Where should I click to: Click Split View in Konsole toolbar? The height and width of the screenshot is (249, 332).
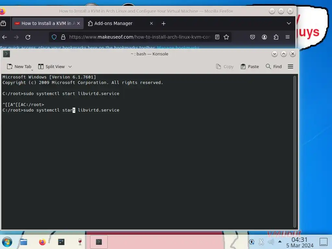[x=52, y=66]
